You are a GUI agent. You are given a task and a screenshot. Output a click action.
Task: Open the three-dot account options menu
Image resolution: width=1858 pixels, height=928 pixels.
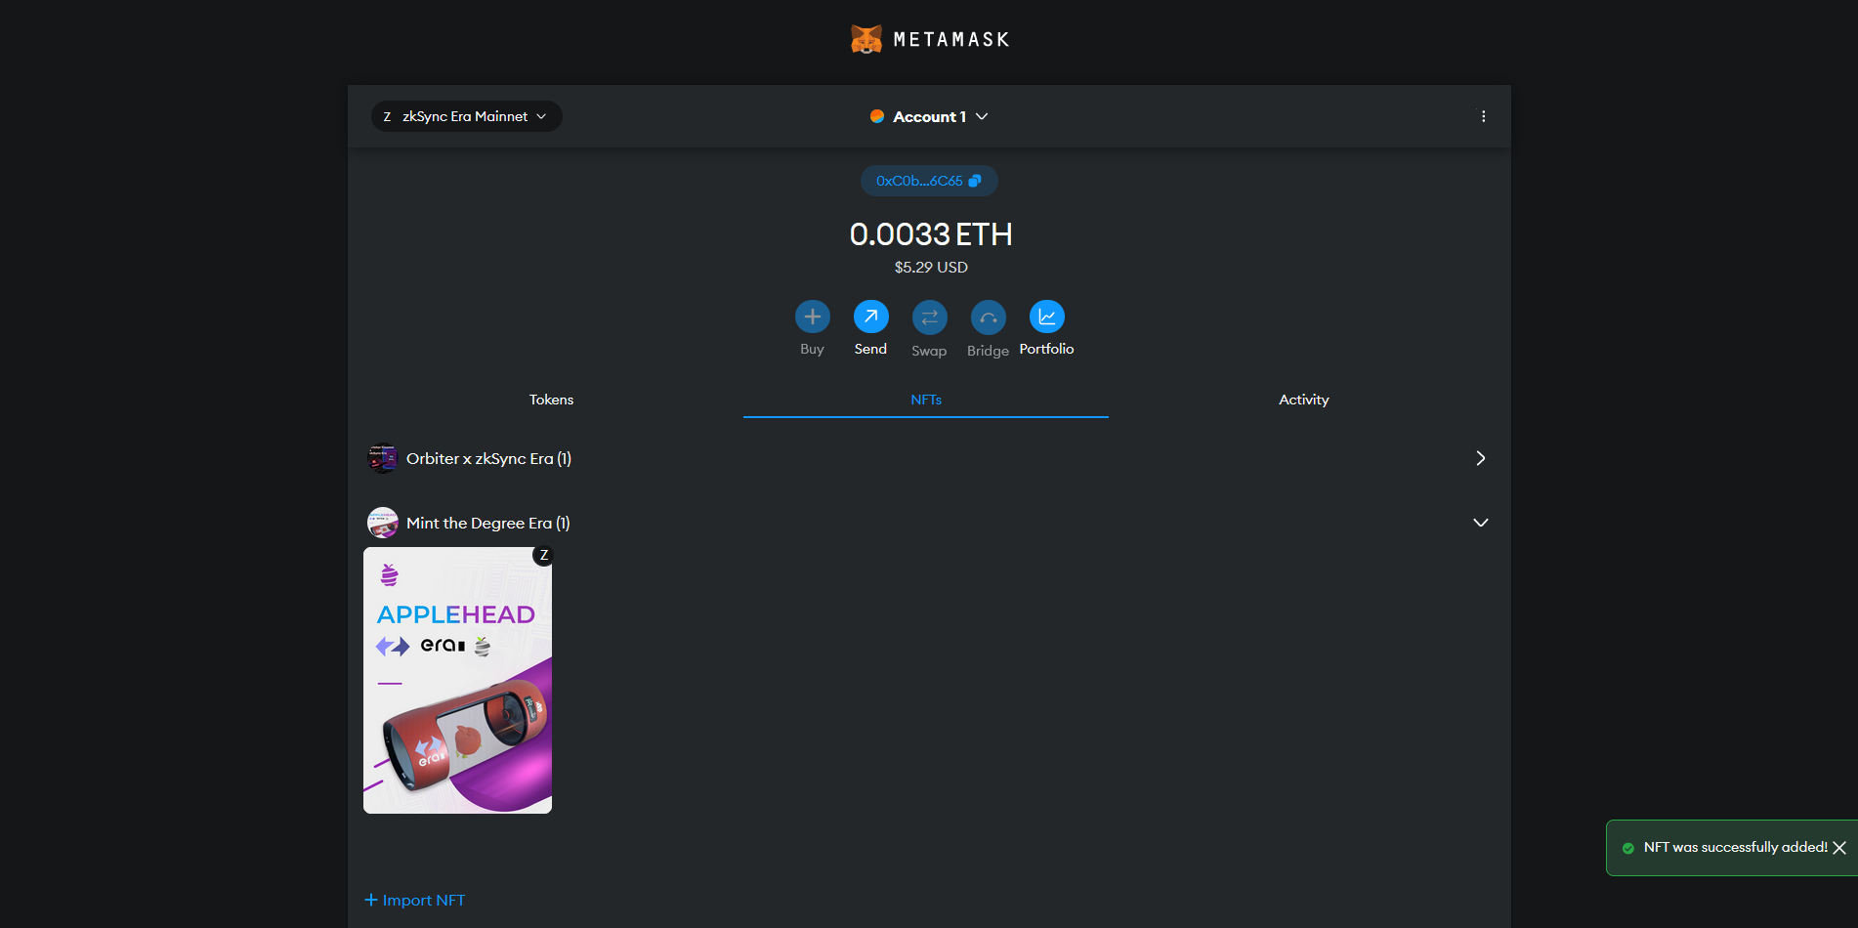[x=1483, y=116]
